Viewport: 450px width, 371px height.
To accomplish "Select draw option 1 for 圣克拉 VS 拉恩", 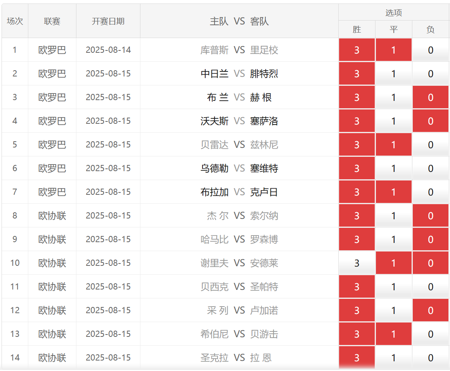I will coord(393,357).
